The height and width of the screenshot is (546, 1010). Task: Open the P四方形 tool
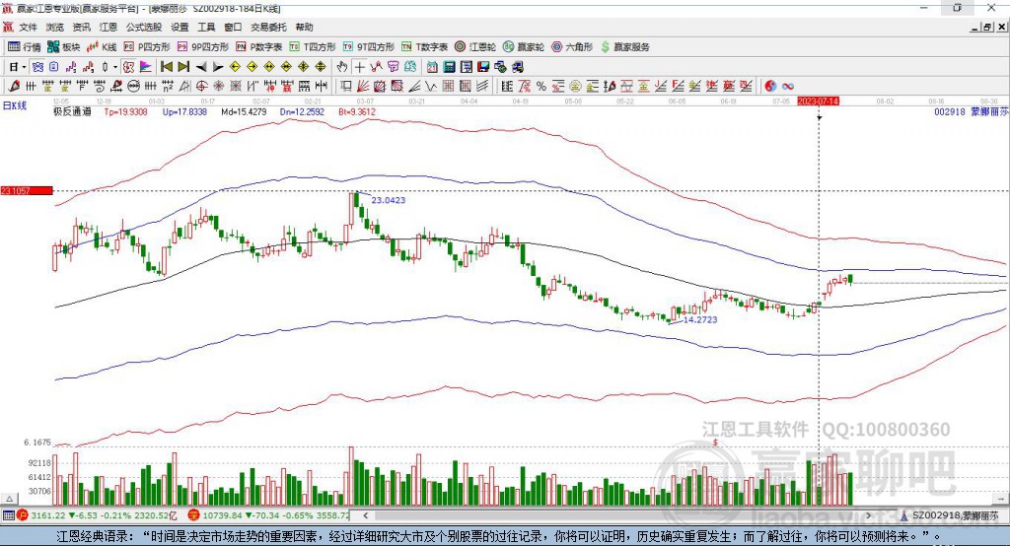point(147,47)
